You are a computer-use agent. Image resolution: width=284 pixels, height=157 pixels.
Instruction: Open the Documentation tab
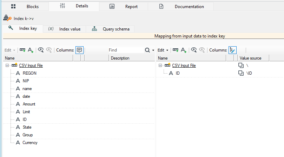(x=181, y=7)
